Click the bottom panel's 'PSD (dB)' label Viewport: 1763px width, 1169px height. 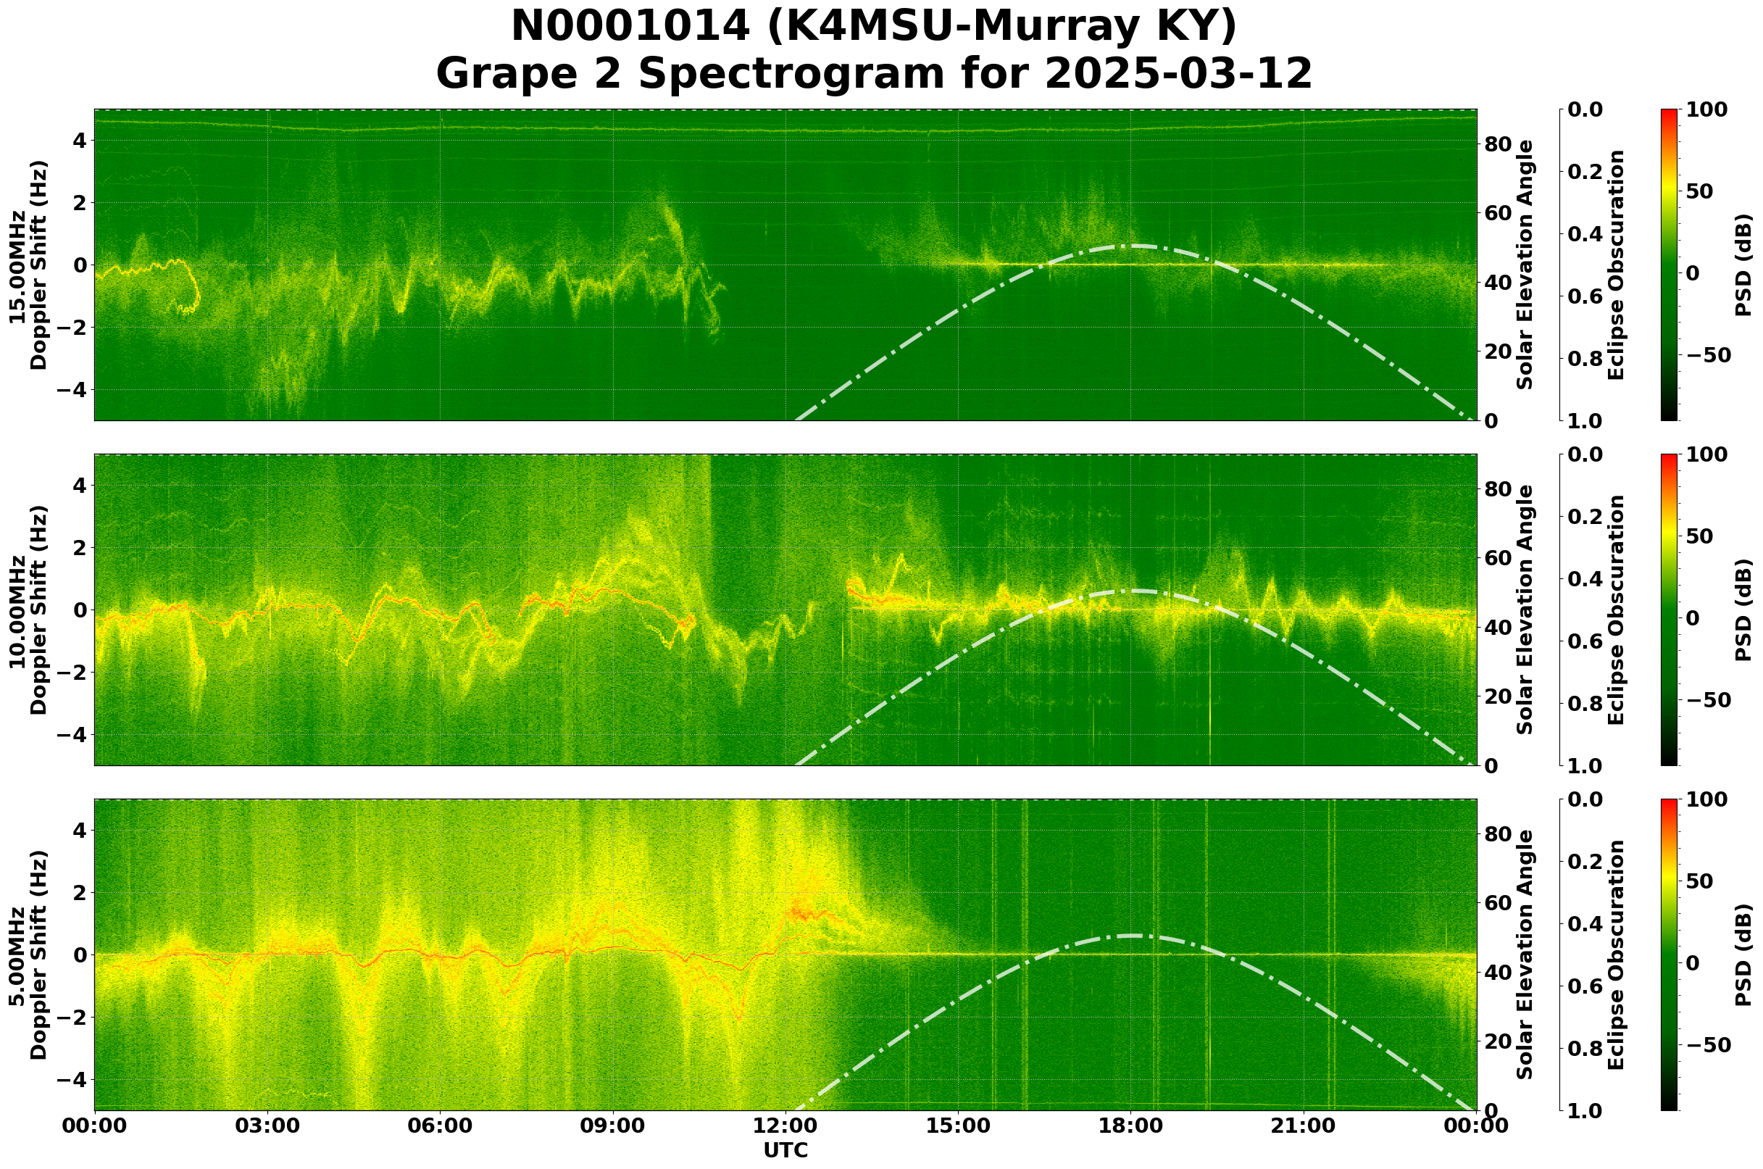tap(1743, 955)
